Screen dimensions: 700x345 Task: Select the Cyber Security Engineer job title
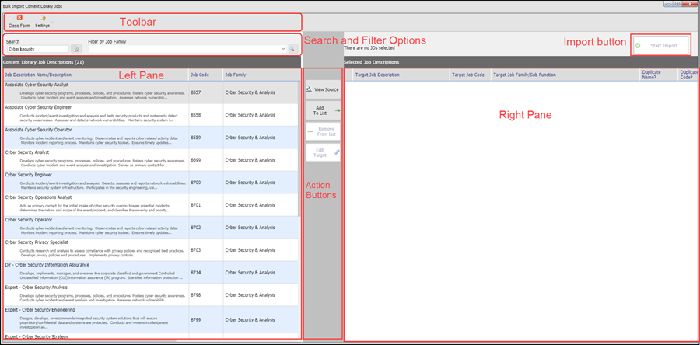click(28, 175)
